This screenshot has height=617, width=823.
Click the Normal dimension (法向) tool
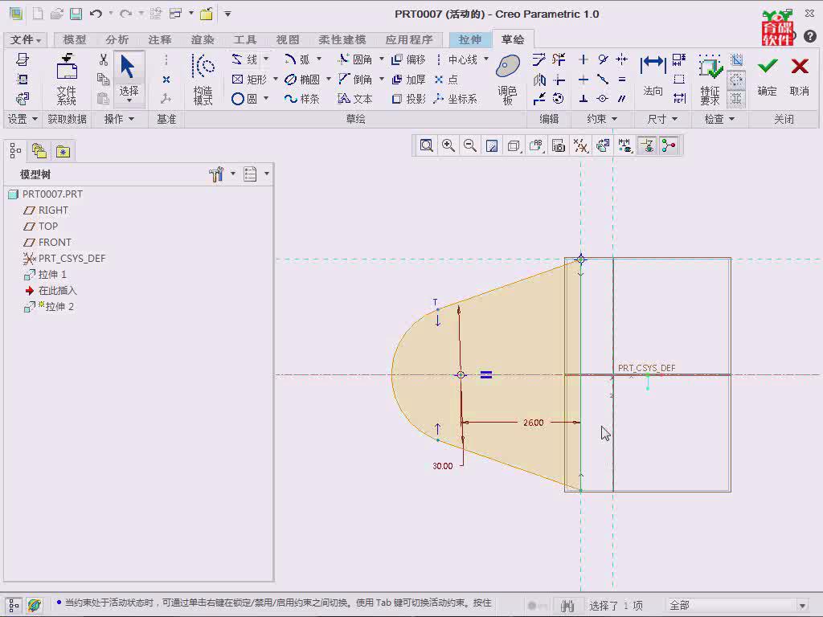pos(653,76)
